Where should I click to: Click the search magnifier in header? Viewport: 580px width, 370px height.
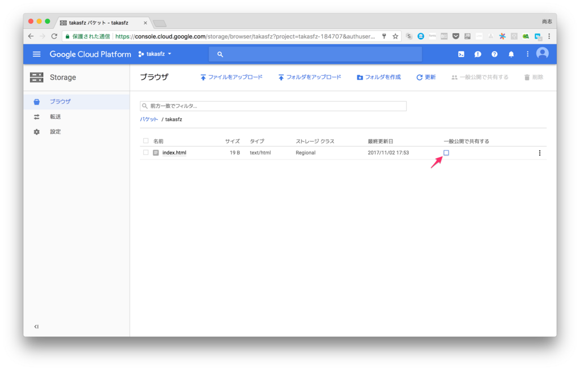coord(220,54)
